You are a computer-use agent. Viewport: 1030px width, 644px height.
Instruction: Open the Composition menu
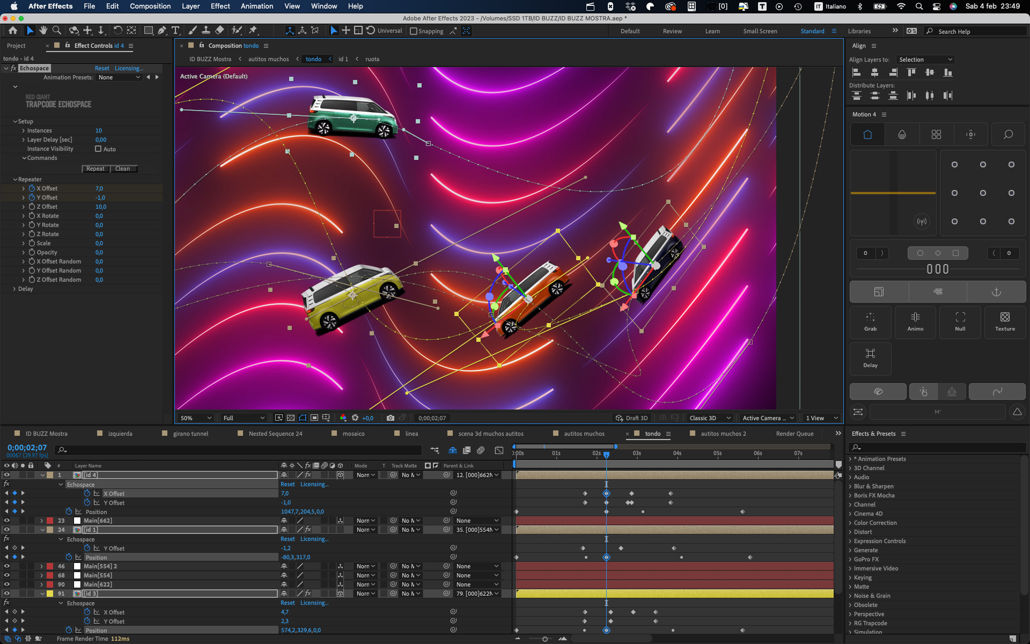coord(150,6)
